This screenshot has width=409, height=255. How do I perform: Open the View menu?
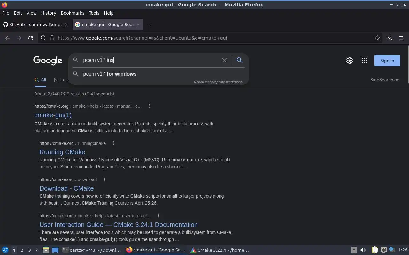pos(31,13)
